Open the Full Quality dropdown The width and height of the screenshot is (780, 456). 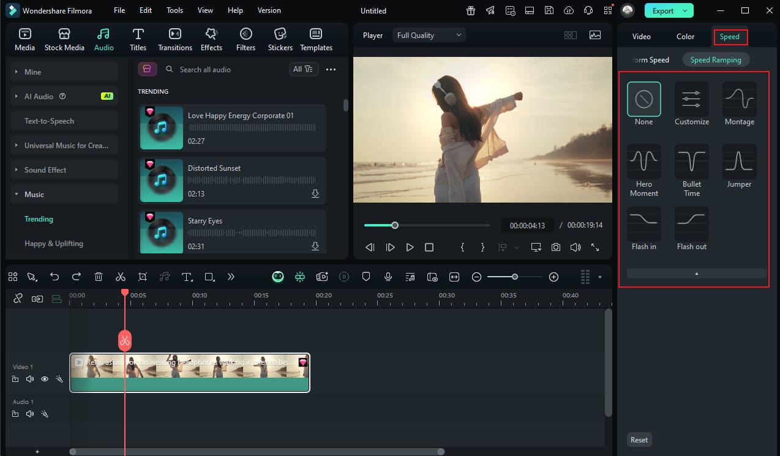429,36
